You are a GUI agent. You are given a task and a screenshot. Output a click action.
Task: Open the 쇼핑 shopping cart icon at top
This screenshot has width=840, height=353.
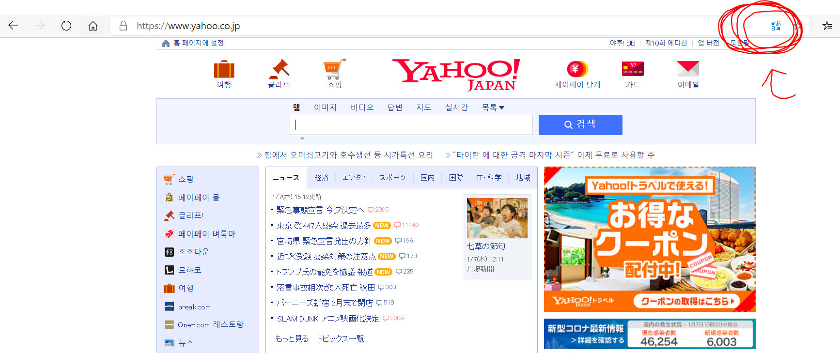pos(334,69)
